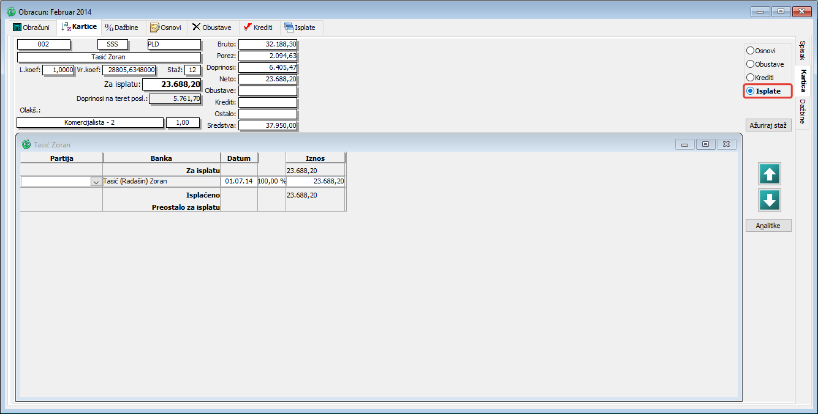Click the green up arrow button

769,174
